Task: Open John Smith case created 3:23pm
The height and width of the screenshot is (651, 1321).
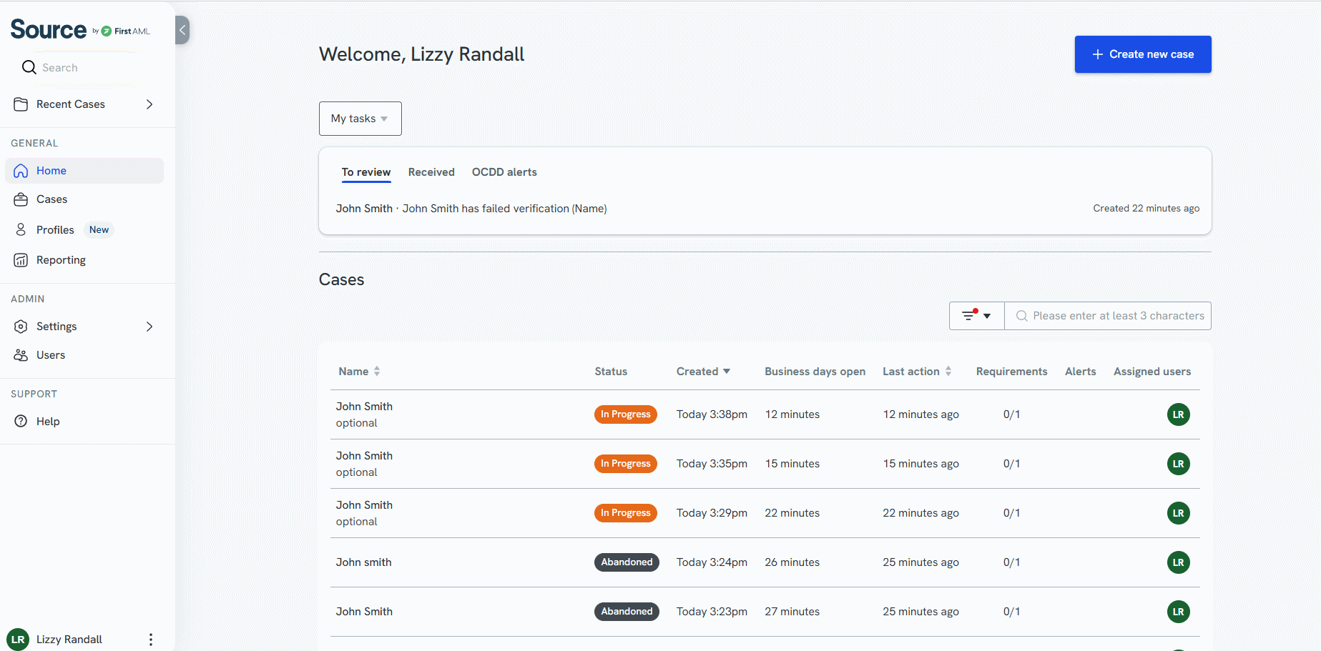Action: pyautogui.click(x=765, y=612)
